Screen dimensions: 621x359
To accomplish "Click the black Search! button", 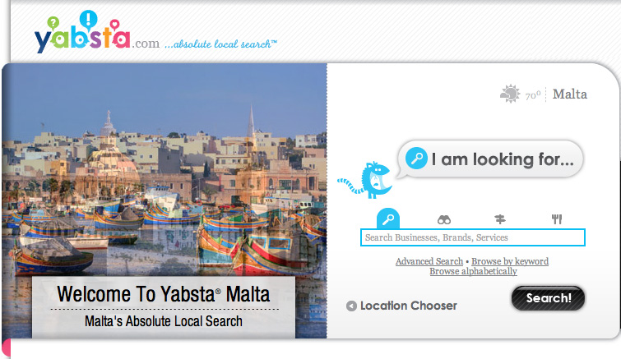I will tap(548, 298).
